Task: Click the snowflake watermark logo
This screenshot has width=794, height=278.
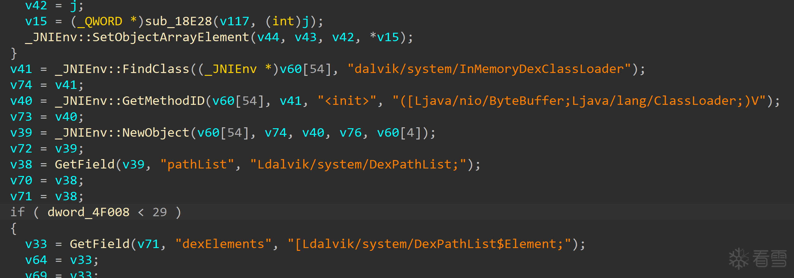Action: (739, 259)
